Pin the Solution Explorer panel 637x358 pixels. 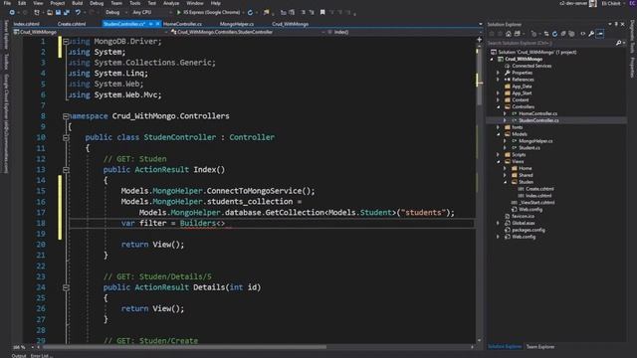(x=616, y=24)
